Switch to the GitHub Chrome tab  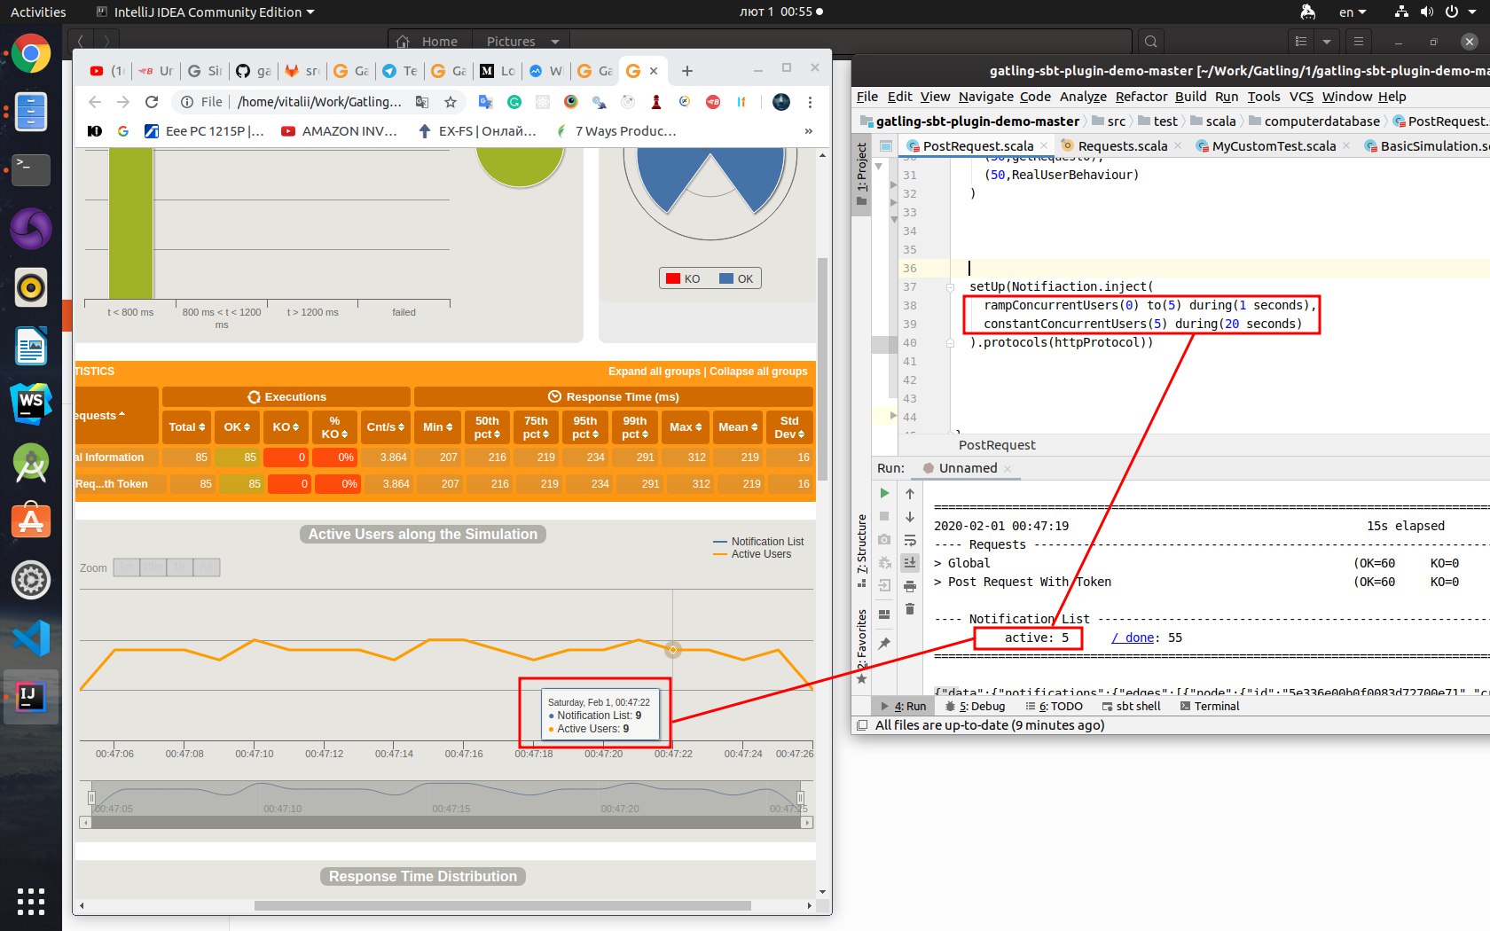coord(254,71)
